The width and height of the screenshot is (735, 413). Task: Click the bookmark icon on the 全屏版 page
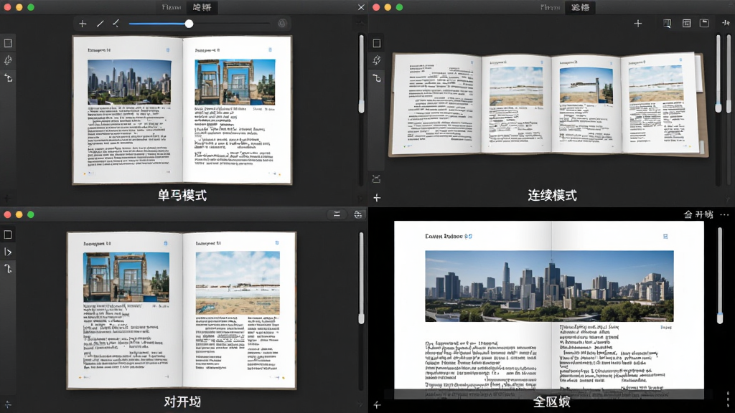pyautogui.click(x=665, y=237)
